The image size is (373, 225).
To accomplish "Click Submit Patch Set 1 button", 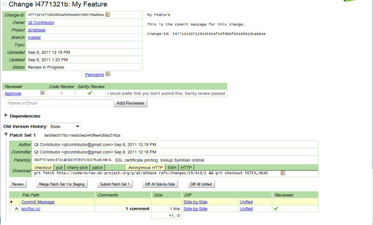I will click(115, 184).
